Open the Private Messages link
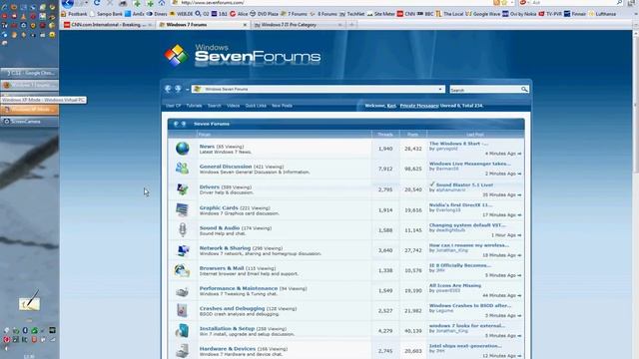This screenshot has height=359, width=639. tap(419, 106)
